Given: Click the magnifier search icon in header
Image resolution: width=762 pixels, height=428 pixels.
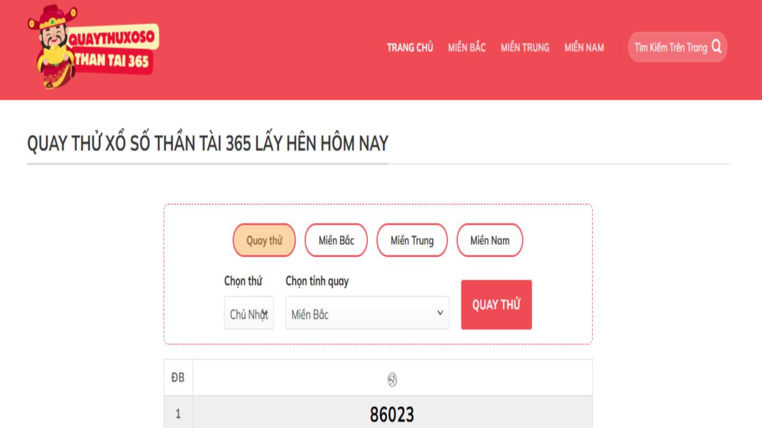Looking at the screenshot, I should [716, 47].
